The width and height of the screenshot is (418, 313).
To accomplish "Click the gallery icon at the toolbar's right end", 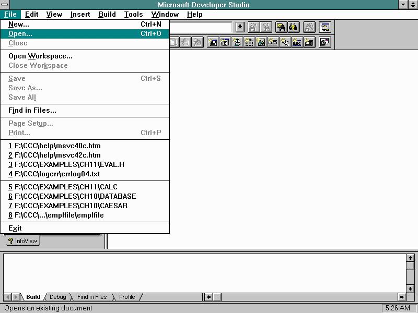I will click(x=324, y=42).
